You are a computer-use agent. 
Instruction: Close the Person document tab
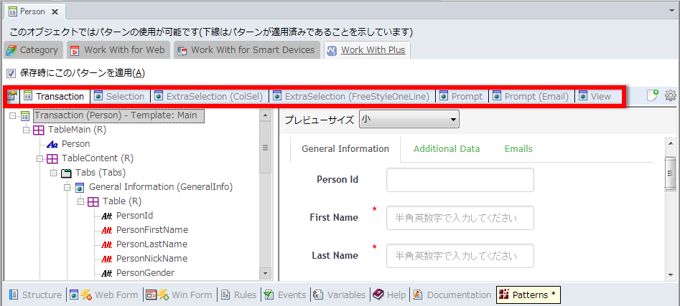click(x=55, y=11)
